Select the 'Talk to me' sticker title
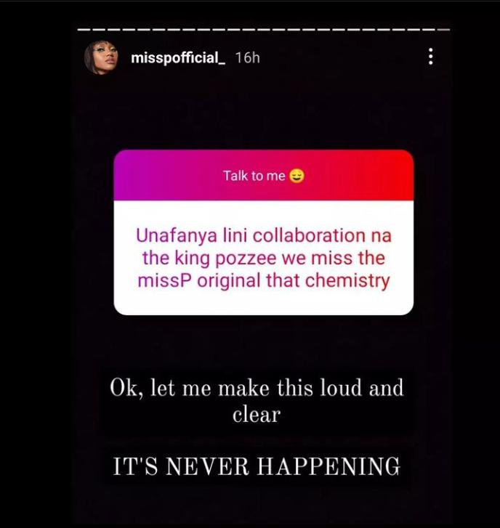The image size is (500, 528). pyautogui.click(x=254, y=176)
